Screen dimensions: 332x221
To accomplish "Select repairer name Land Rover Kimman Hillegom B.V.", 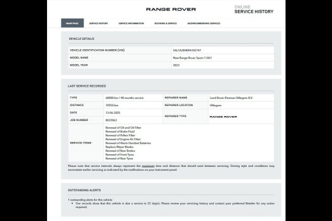I will pos(231,98).
